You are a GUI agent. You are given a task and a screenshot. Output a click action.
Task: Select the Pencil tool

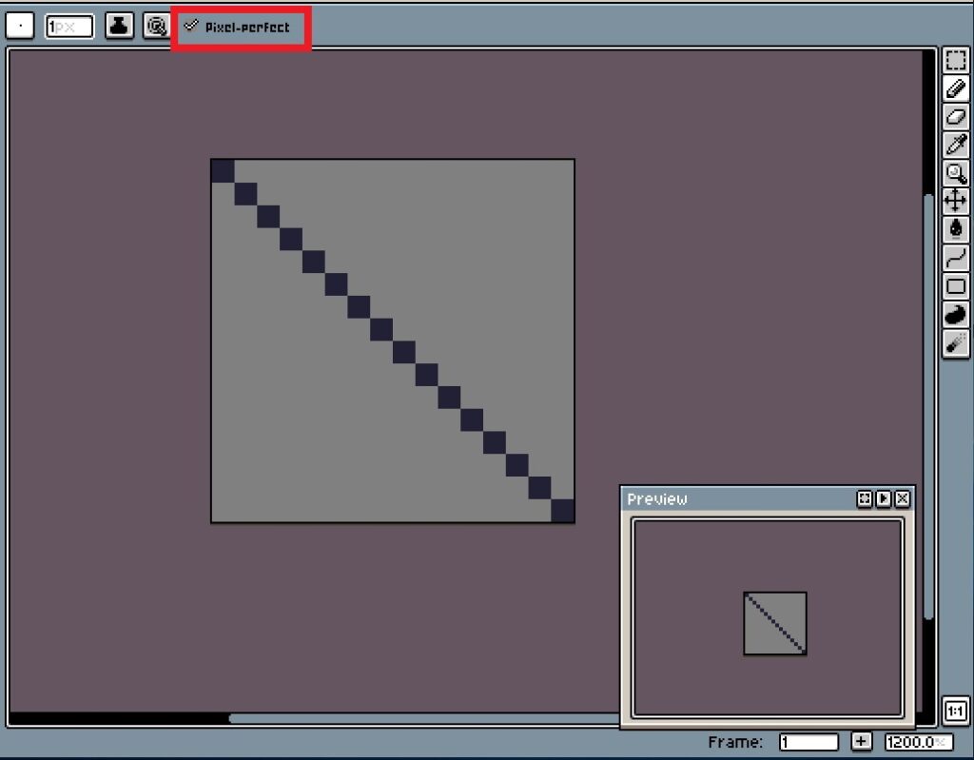(955, 88)
